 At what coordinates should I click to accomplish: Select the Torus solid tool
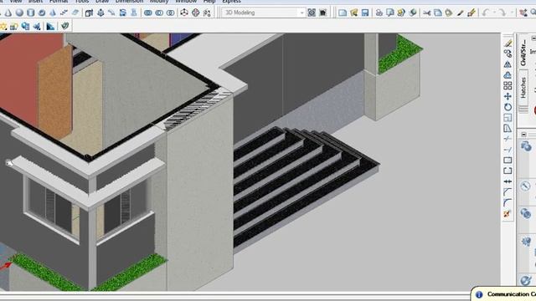(42, 13)
